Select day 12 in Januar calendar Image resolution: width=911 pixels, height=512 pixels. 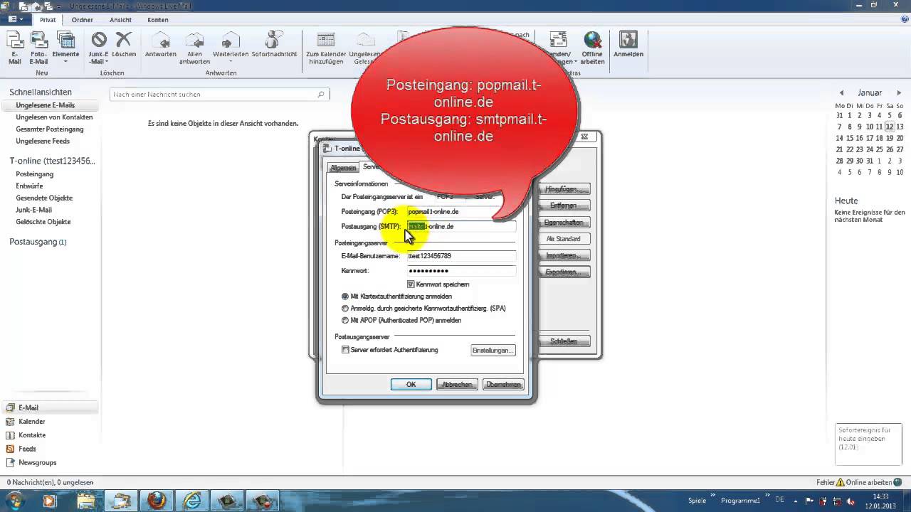click(890, 127)
